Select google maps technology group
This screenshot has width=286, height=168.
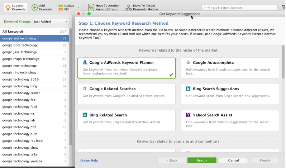pyautogui.click(x=34, y=59)
